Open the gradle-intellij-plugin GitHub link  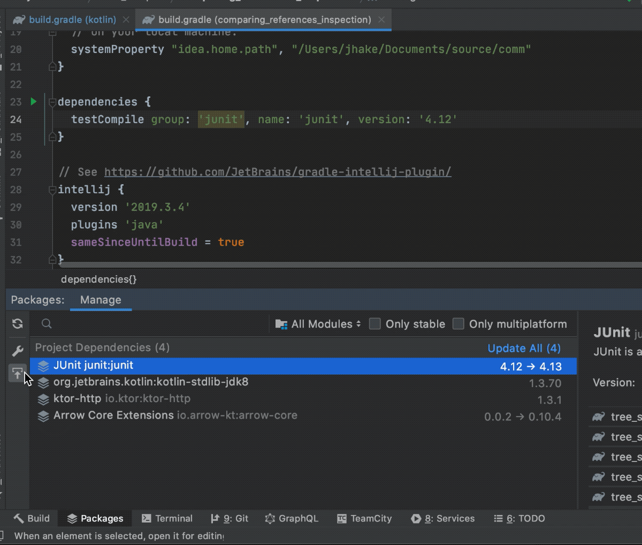278,172
